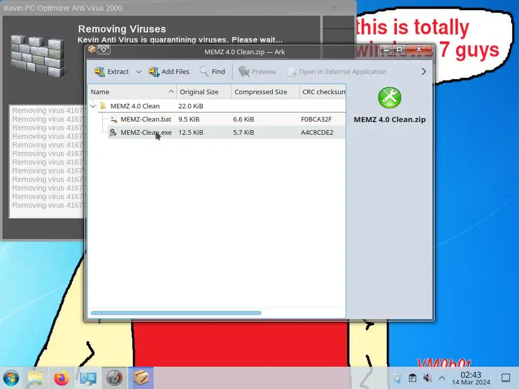This screenshot has width=519, height=389.
Task: Click the Ark window menu icon in title bar
Action: [x=92, y=50]
